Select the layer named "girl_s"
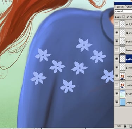This screenshot has height=129, width=132. coord(129,24)
